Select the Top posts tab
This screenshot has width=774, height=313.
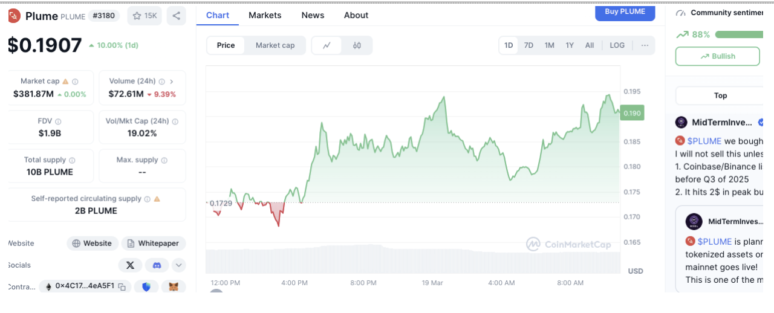(720, 95)
